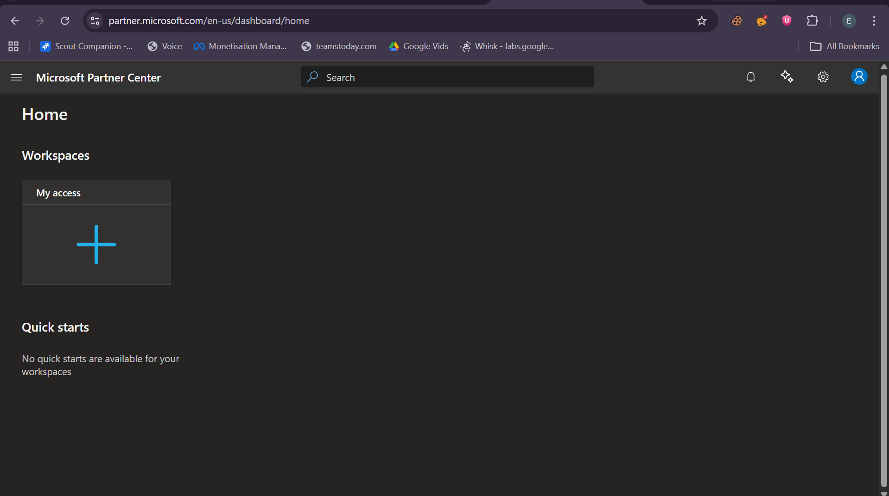Go back to previous page
Image resolution: width=889 pixels, height=496 pixels.
pyautogui.click(x=15, y=21)
